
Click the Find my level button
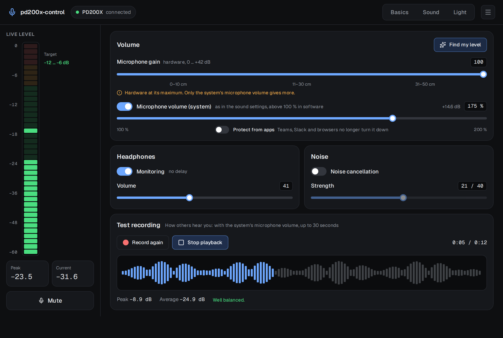click(460, 45)
